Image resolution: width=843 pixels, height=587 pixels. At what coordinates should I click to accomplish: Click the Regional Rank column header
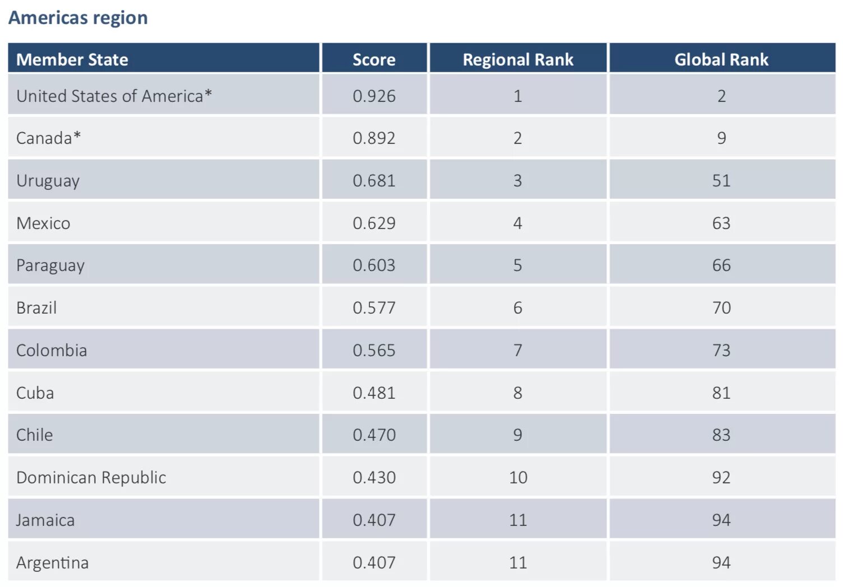coord(518,58)
